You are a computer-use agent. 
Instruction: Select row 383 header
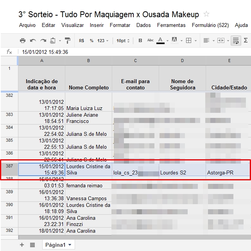9,118
